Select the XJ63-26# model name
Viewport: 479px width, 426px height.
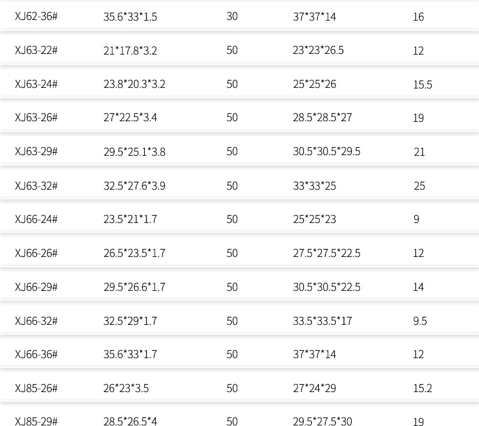pos(36,118)
